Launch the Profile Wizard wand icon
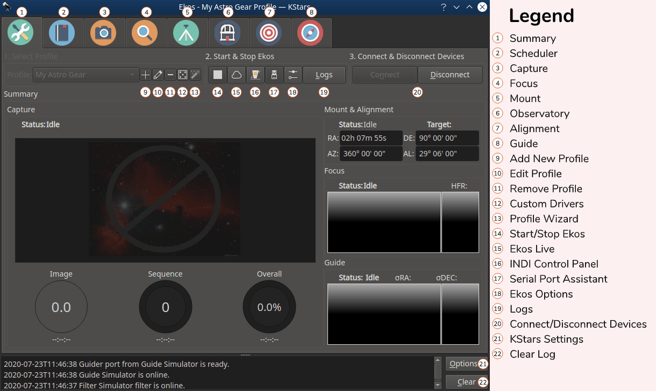The width and height of the screenshot is (656, 391). point(195,75)
